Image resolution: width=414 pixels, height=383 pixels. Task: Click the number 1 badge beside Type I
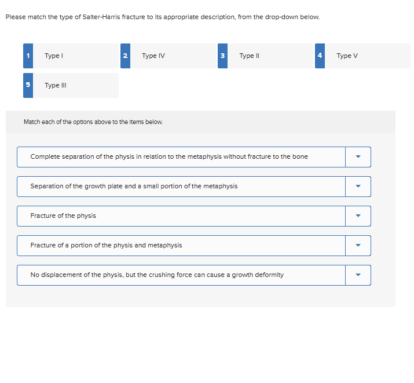click(28, 56)
